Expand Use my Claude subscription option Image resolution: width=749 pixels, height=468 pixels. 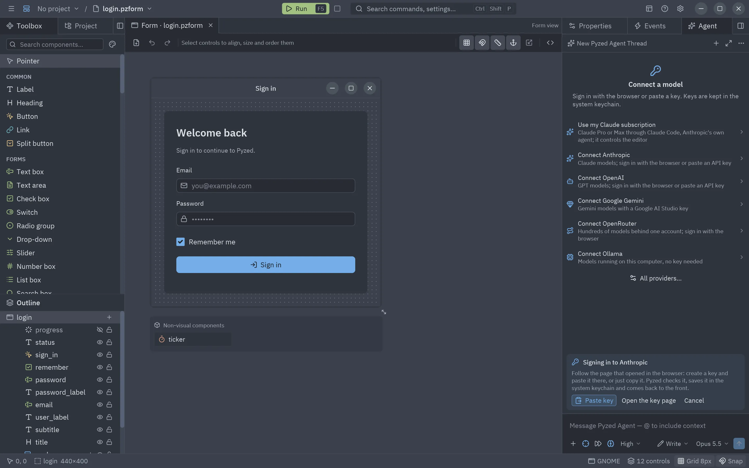(x=656, y=132)
